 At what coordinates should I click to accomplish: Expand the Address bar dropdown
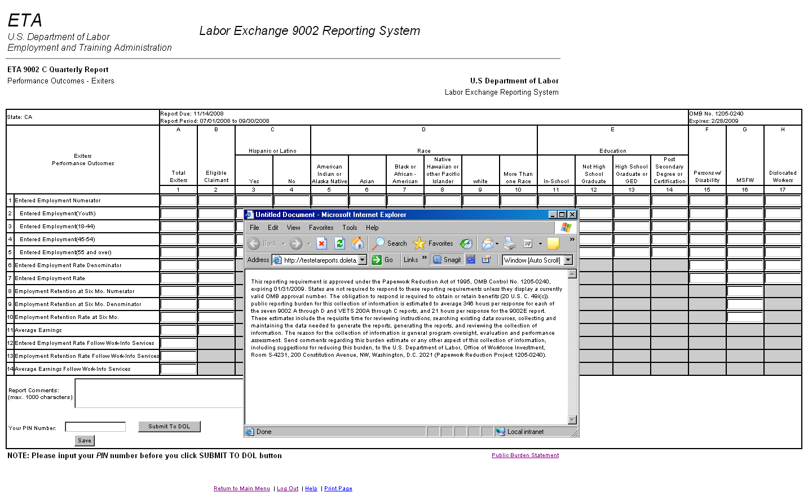click(363, 260)
